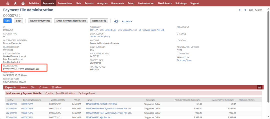This screenshot has height=119, width=270.
Task: Open the CBUPL - OCBC (SGD) bank account link
Action: (x=100, y=37)
